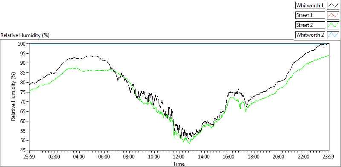
Task: Click the Whitworth 2 blue line sample icon
Action: click(x=333, y=35)
